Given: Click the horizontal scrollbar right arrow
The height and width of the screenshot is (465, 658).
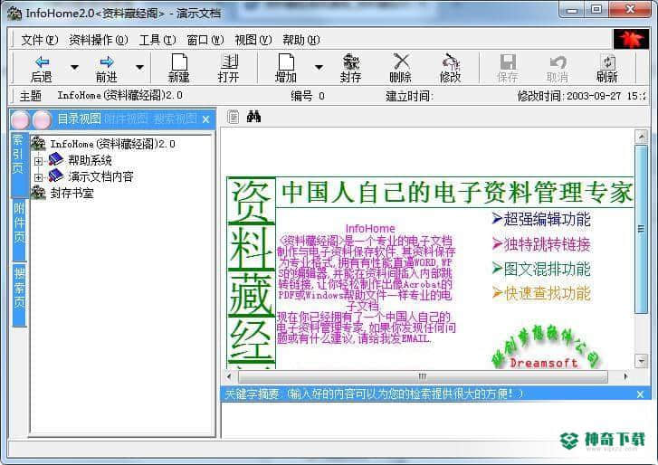Looking at the screenshot, I should (x=625, y=376).
